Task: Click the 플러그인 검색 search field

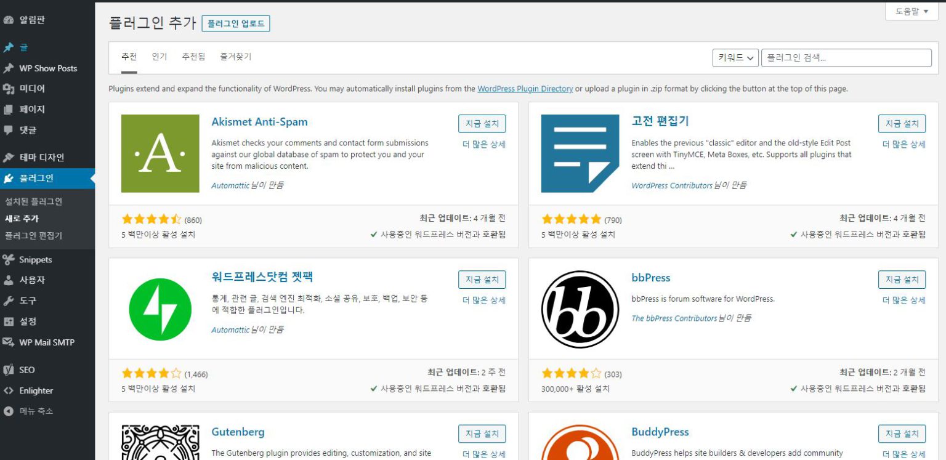Action: (846, 58)
